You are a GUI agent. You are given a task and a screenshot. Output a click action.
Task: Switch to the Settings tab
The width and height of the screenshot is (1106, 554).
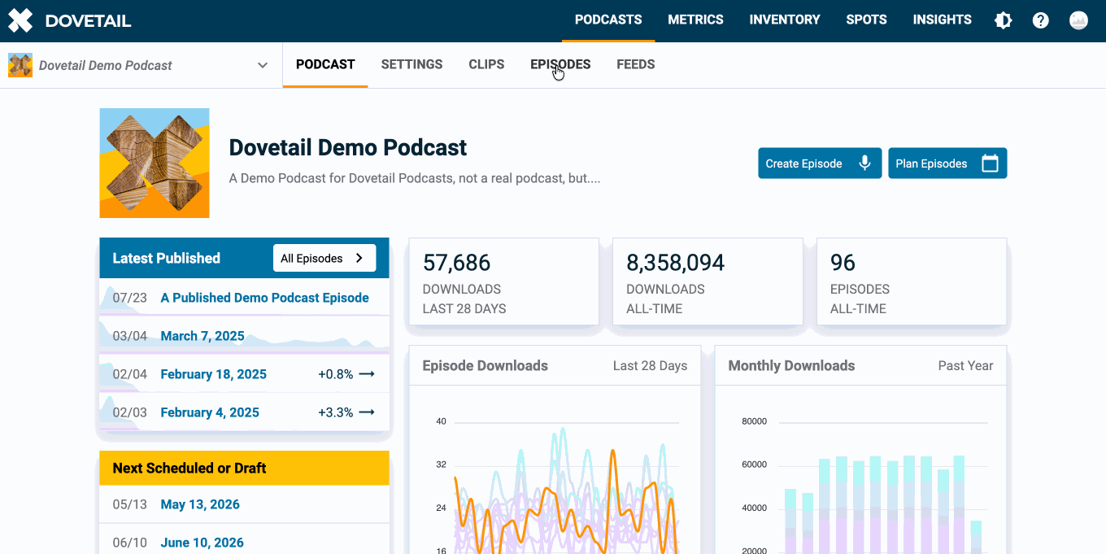point(411,65)
